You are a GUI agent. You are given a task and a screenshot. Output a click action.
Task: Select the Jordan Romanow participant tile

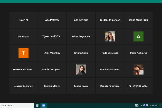click(110, 20)
